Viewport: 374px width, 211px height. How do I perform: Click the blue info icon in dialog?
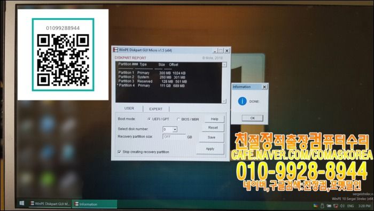tap(242, 101)
